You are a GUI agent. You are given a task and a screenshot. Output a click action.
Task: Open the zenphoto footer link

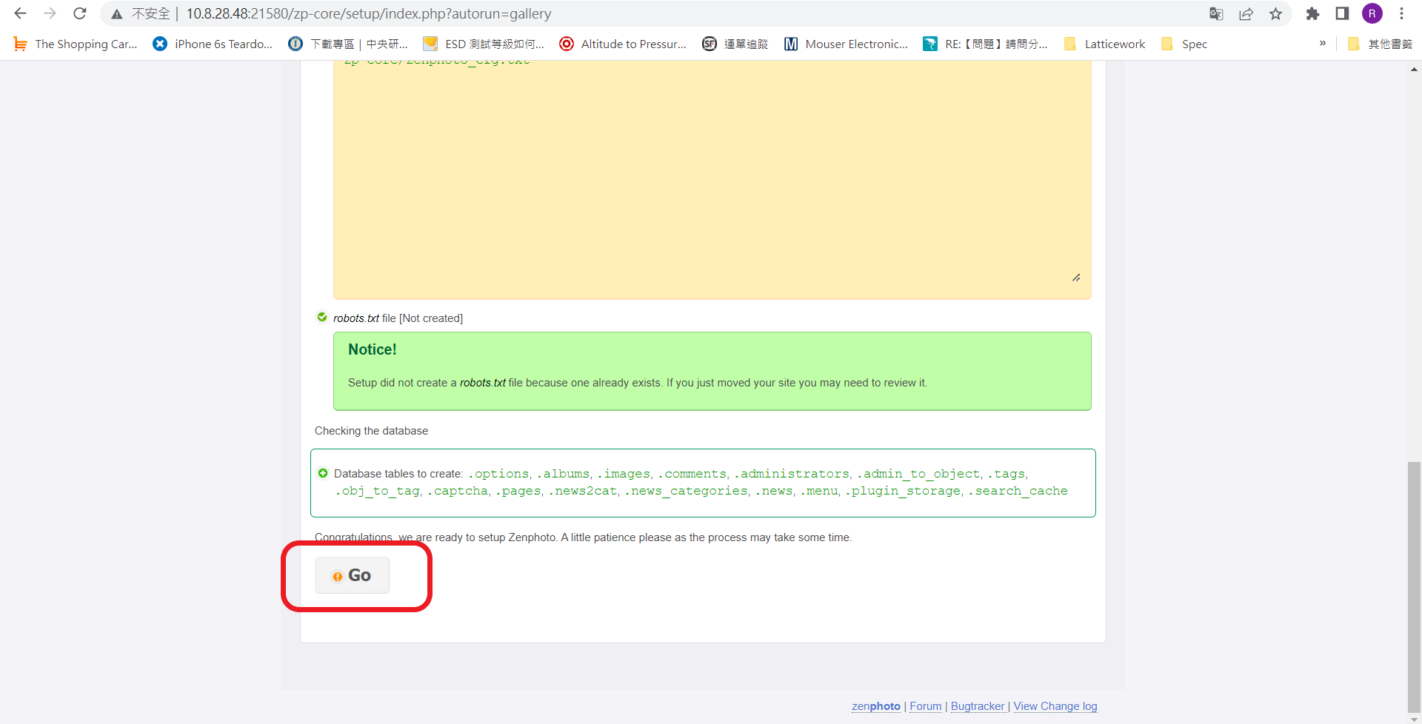[x=876, y=706]
